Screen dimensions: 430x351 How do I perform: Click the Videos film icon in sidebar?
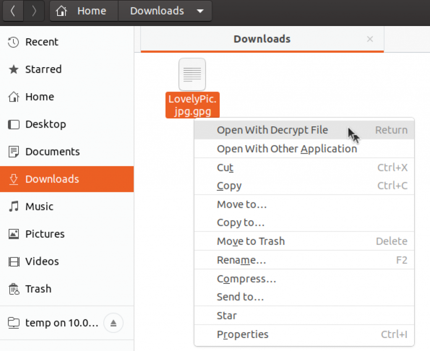coord(14,261)
